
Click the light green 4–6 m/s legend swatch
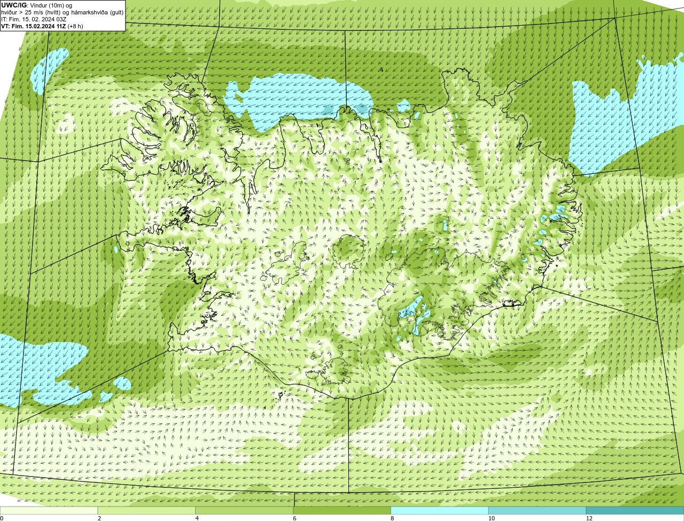pos(244,511)
